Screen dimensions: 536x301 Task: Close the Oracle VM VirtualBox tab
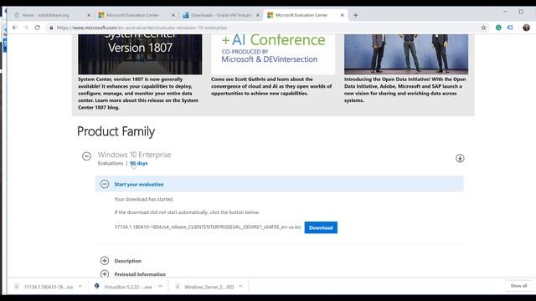tap(258, 15)
